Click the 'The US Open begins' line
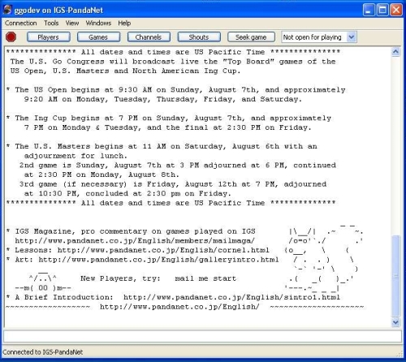This screenshot has width=406, height=362. [176, 90]
